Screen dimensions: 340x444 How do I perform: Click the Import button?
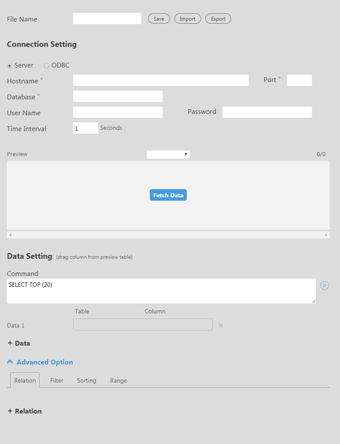[x=187, y=18]
